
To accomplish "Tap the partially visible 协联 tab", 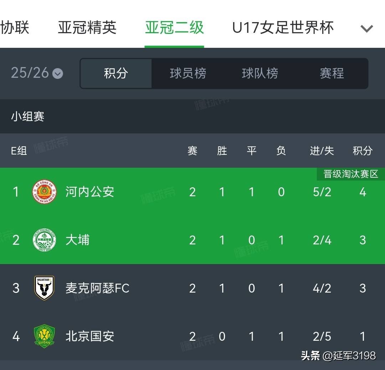I will click(x=15, y=28).
